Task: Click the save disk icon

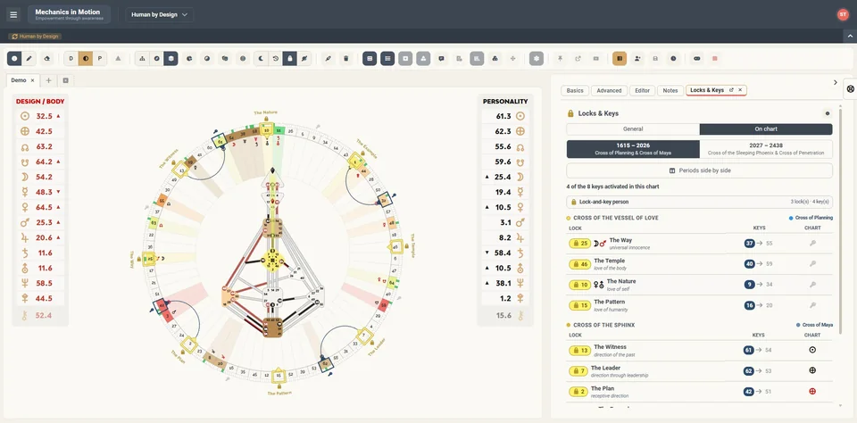Action: pos(655,59)
